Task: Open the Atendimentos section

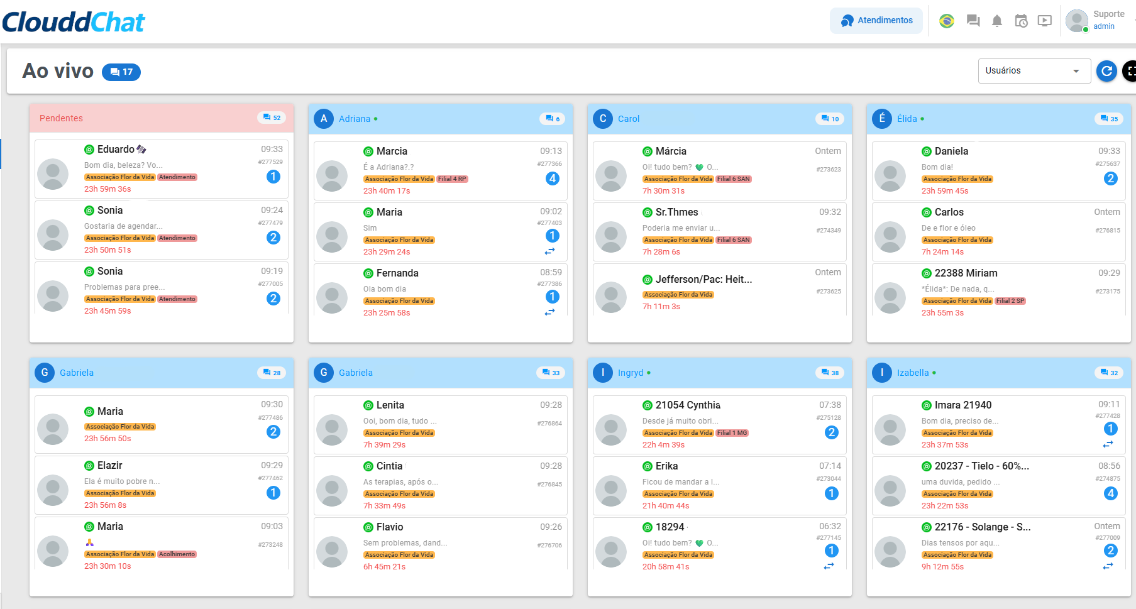Action: (876, 21)
